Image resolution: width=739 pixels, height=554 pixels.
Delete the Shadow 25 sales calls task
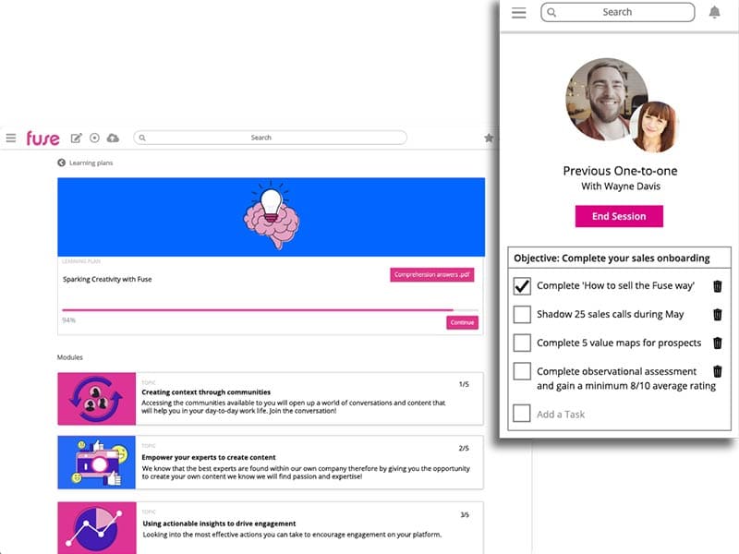pyautogui.click(x=718, y=314)
